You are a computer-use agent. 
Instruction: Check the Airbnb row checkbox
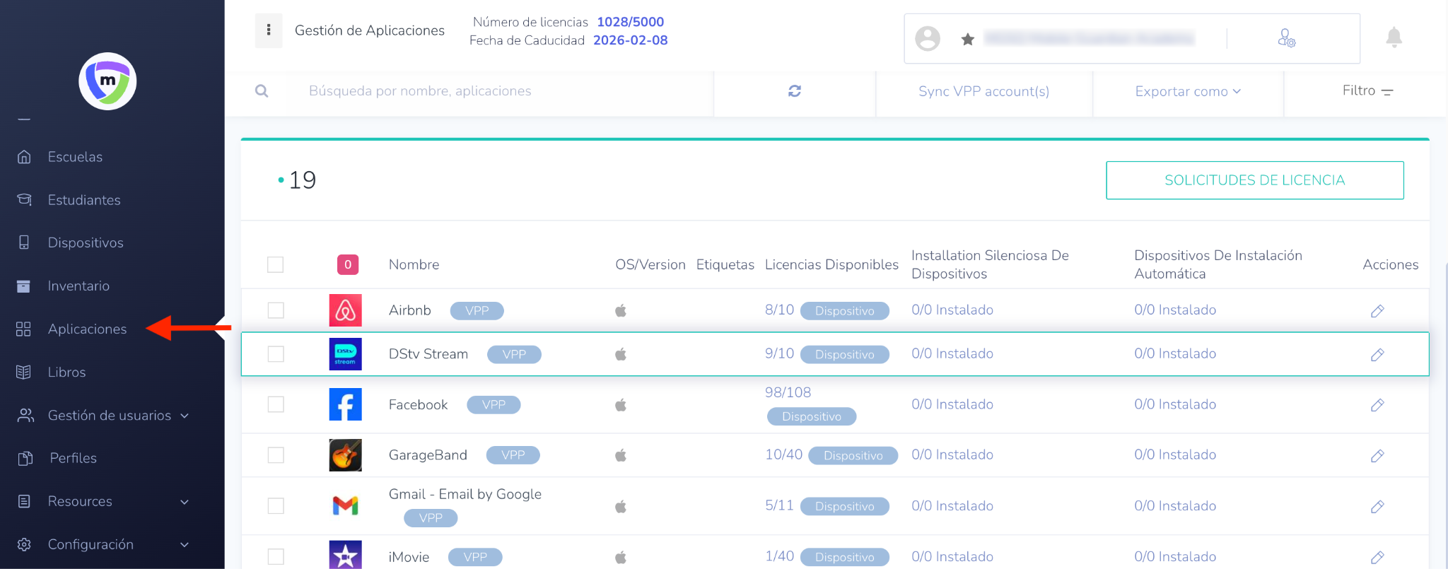click(276, 310)
